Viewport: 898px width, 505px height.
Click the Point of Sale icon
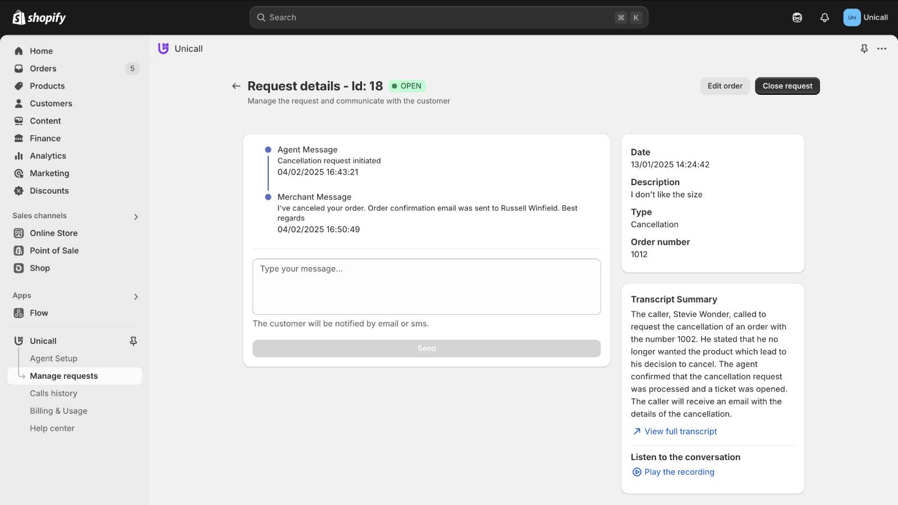click(19, 250)
